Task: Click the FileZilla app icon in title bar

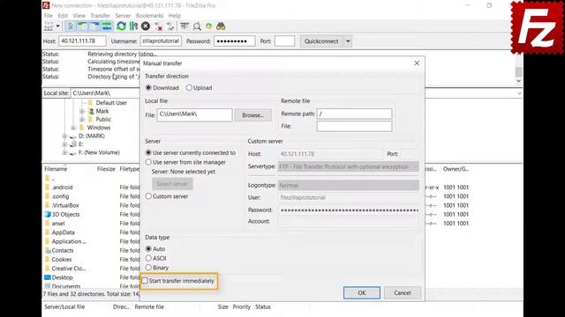Action: point(46,5)
